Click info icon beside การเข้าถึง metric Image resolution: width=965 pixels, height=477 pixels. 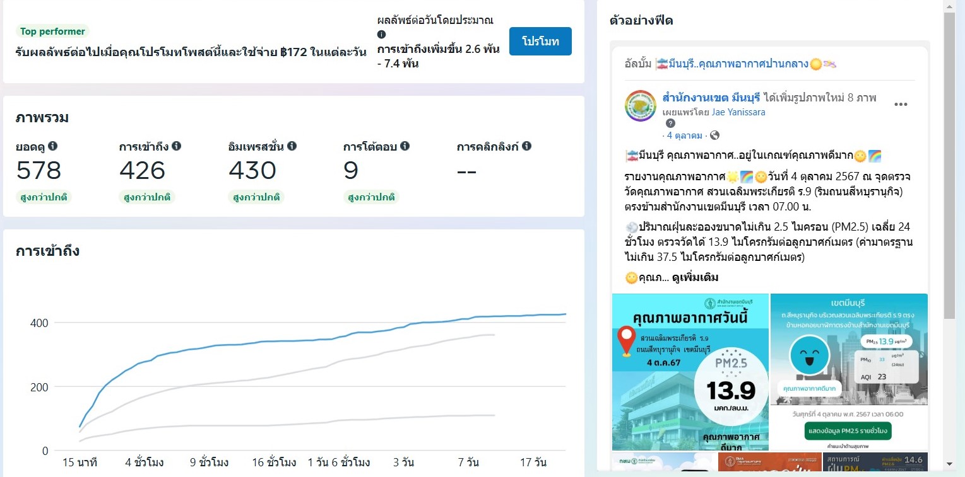point(177,146)
